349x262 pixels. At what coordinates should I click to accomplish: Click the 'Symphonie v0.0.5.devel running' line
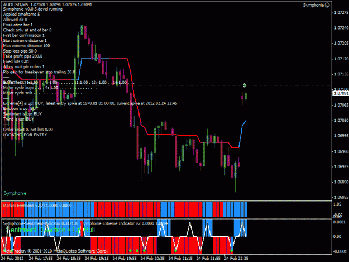pos(33,9)
